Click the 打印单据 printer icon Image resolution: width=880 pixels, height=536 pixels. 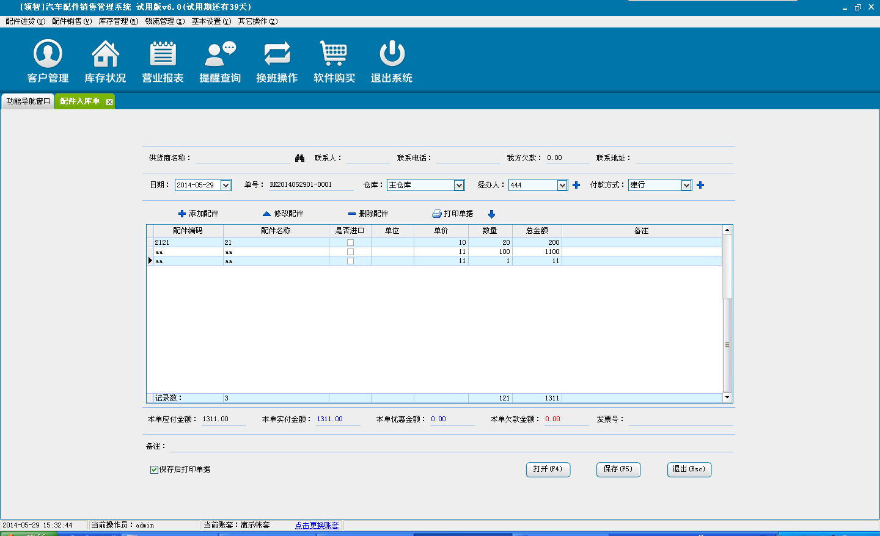(437, 214)
